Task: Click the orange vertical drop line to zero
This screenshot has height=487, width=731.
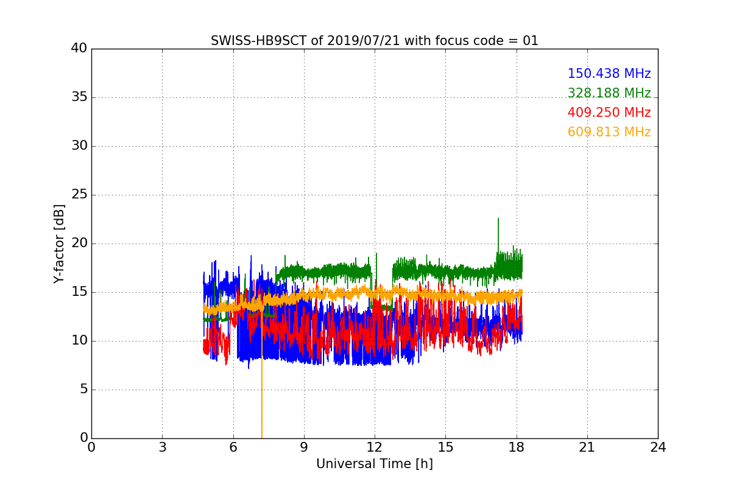Action: click(262, 371)
